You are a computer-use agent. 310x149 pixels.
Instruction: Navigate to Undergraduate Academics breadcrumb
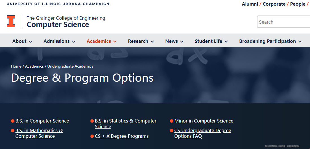click(x=70, y=66)
